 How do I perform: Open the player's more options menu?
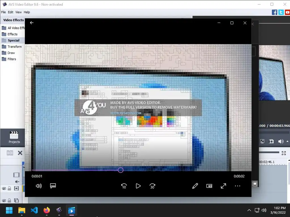click(x=238, y=186)
